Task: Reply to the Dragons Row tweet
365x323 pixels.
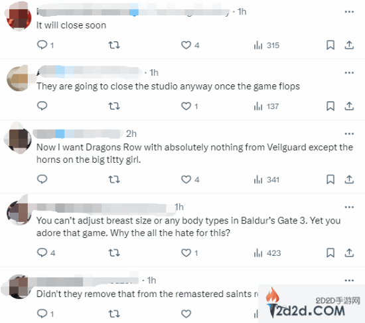Action: pyautogui.click(x=42, y=179)
